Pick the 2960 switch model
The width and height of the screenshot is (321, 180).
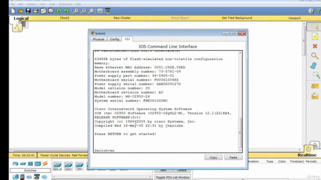point(79,166)
